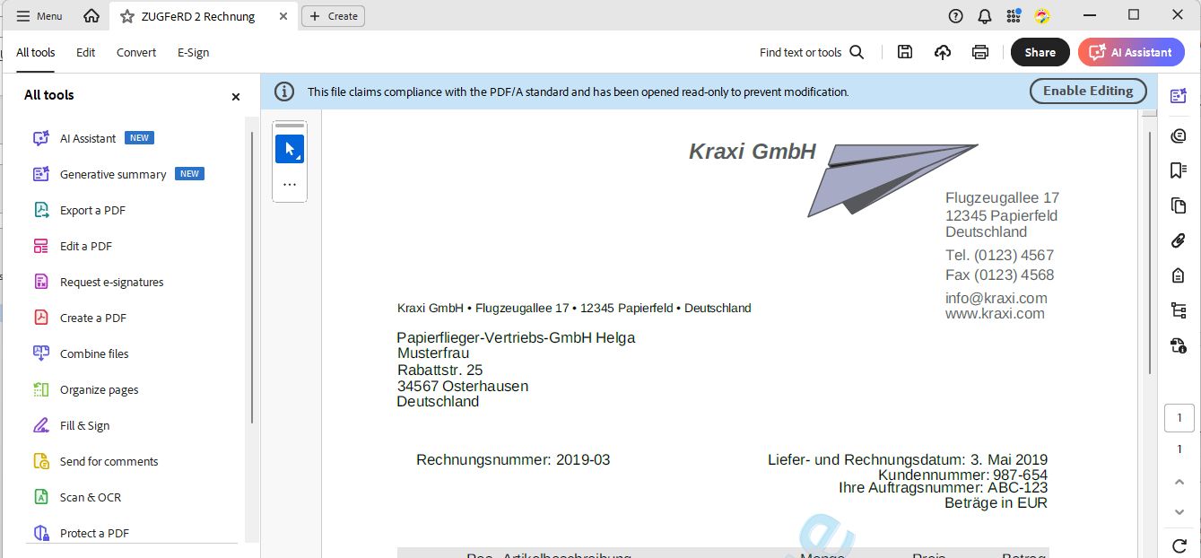The height and width of the screenshot is (558, 1201).
Task: Click the www.kraxi.com web address
Action: click(x=995, y=313)
